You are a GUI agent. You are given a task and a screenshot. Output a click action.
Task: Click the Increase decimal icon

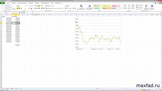coord(73,8)
